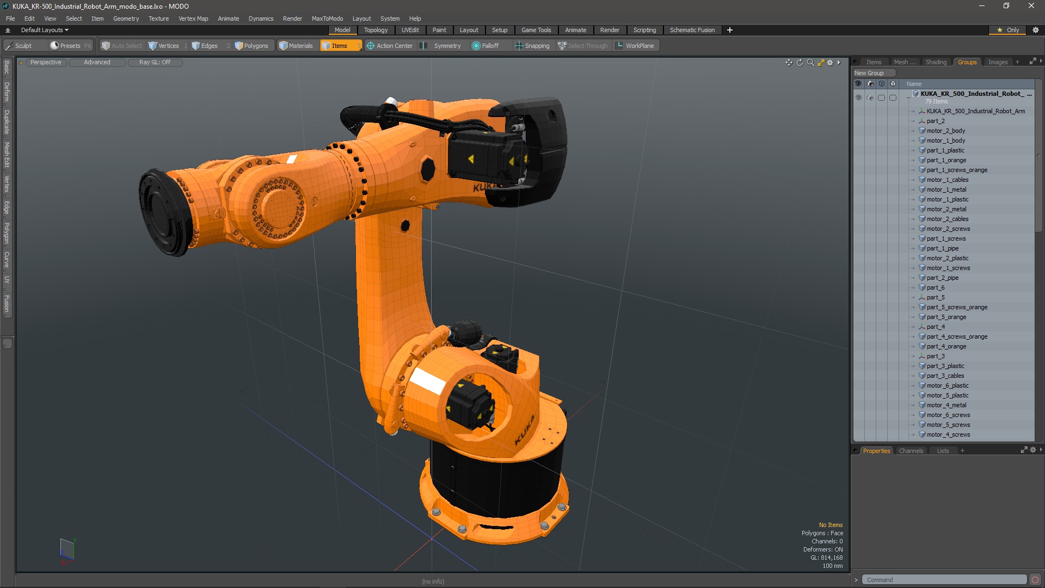This screenshot has width=1045, height=588.
Task: Click the command record button icon
Action: [x=1035, y=580]
